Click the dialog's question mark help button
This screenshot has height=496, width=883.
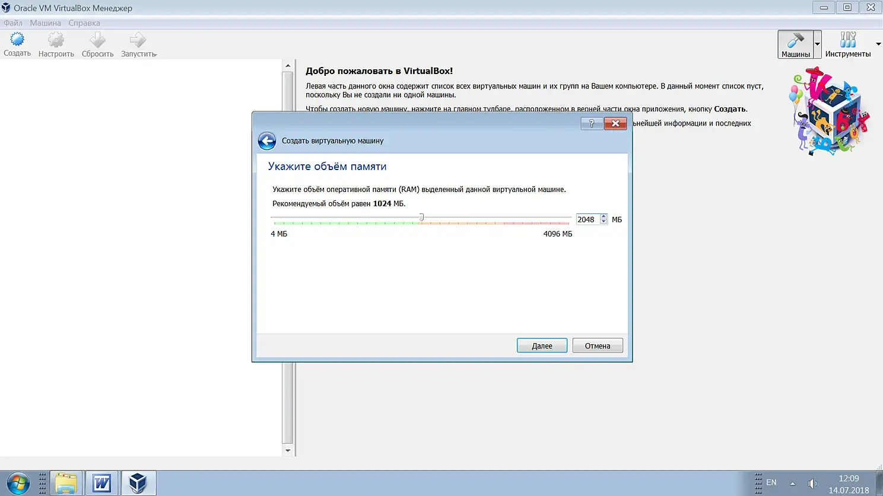[x=592, y=123]
